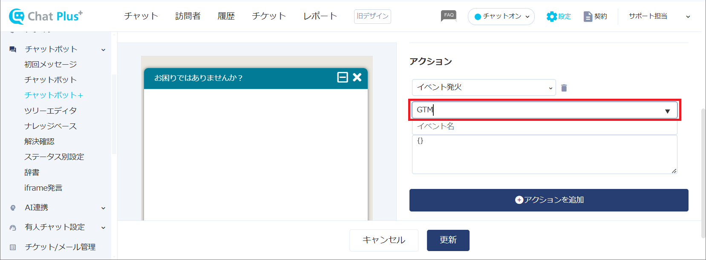
Task: Click the Chat Plus logo
Action: click(x=46, y=16)
